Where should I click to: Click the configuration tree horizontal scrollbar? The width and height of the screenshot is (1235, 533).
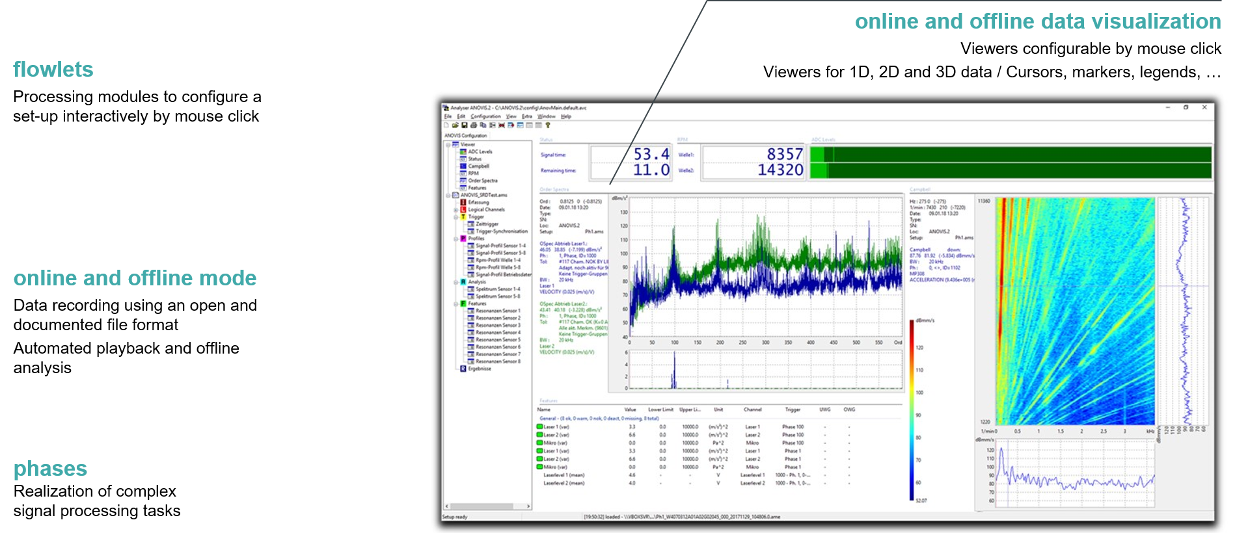[487, 506]
